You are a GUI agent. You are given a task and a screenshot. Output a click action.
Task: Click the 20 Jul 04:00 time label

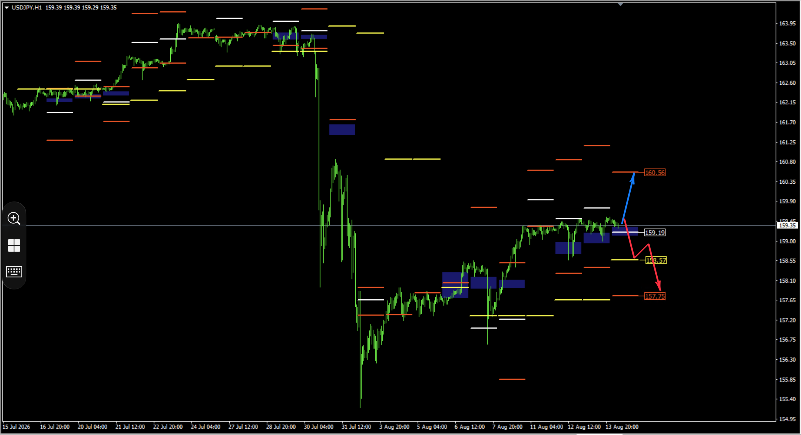(x=92, y=427)
